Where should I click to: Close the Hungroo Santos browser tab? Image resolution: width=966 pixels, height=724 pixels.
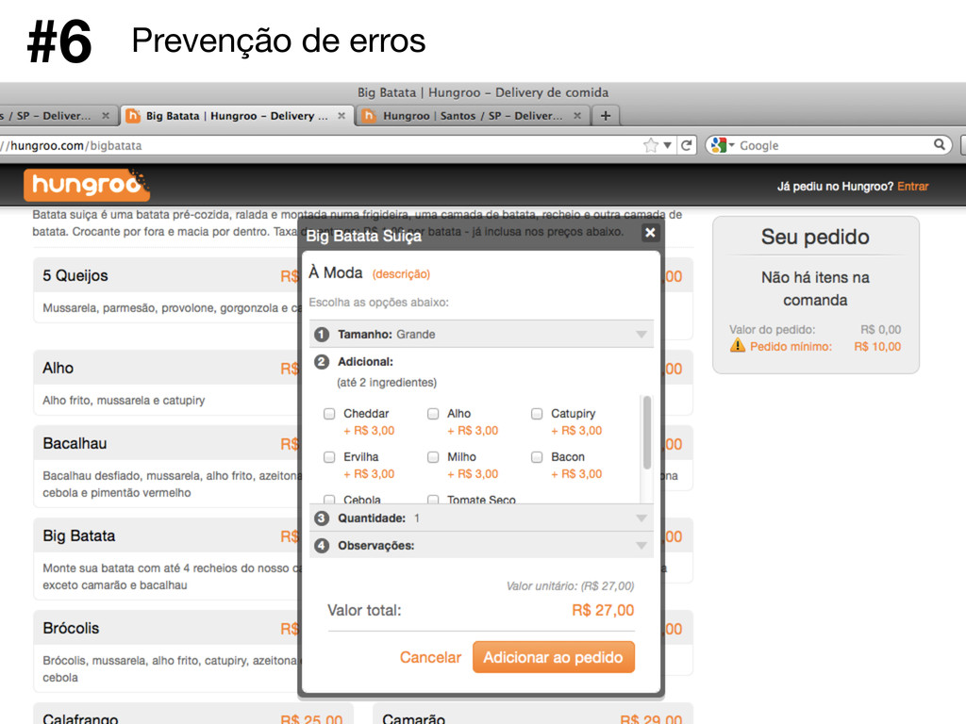(x=577, y=116)
